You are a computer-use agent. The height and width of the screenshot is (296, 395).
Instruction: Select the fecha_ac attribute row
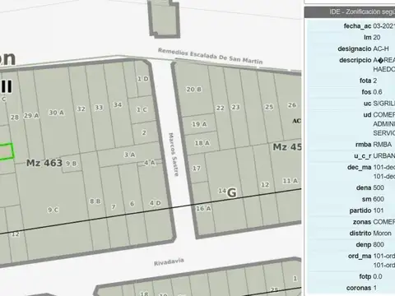tap(351, 26)
